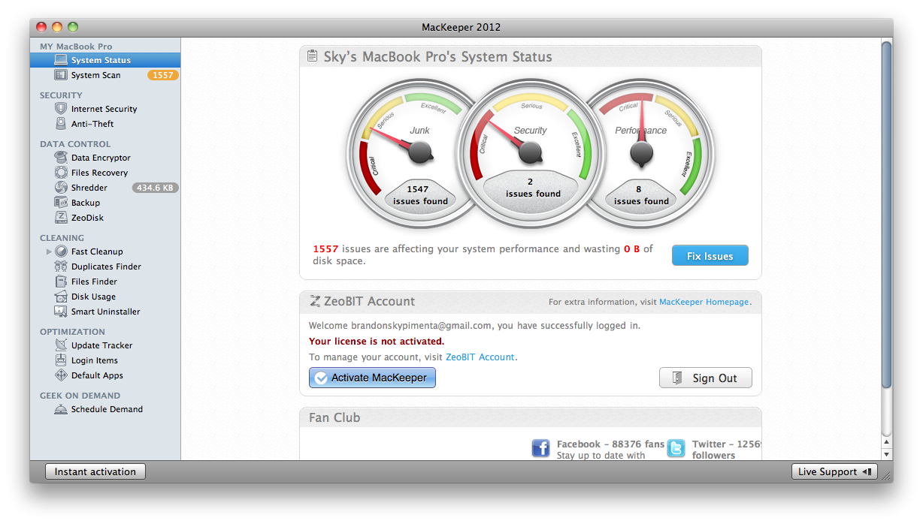
Task: Open Login Items label
Action: pos(95,360)
